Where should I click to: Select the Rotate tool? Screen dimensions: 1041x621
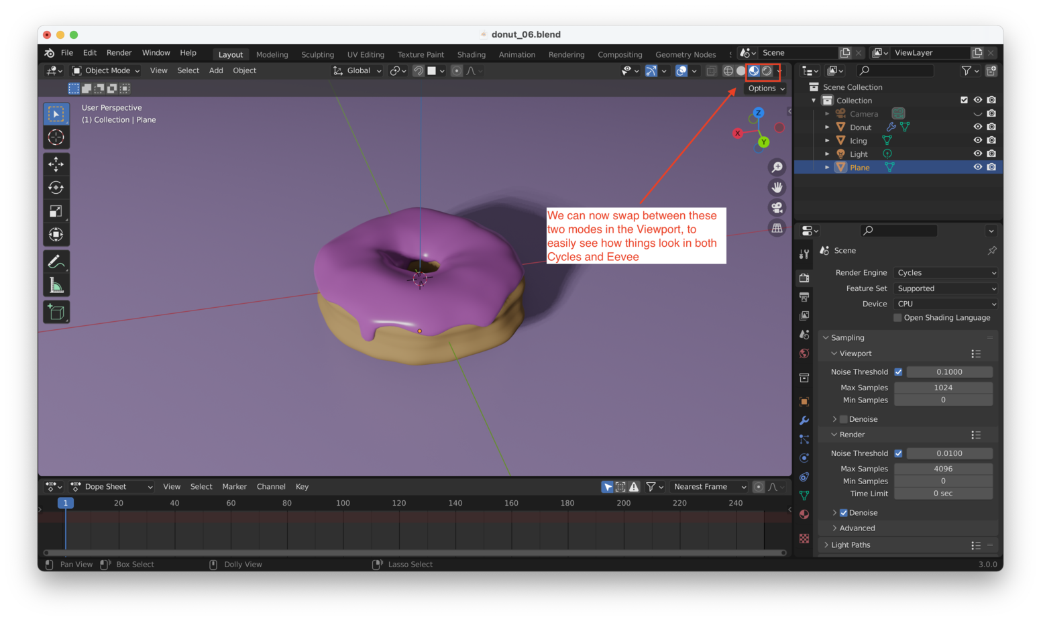56,188
